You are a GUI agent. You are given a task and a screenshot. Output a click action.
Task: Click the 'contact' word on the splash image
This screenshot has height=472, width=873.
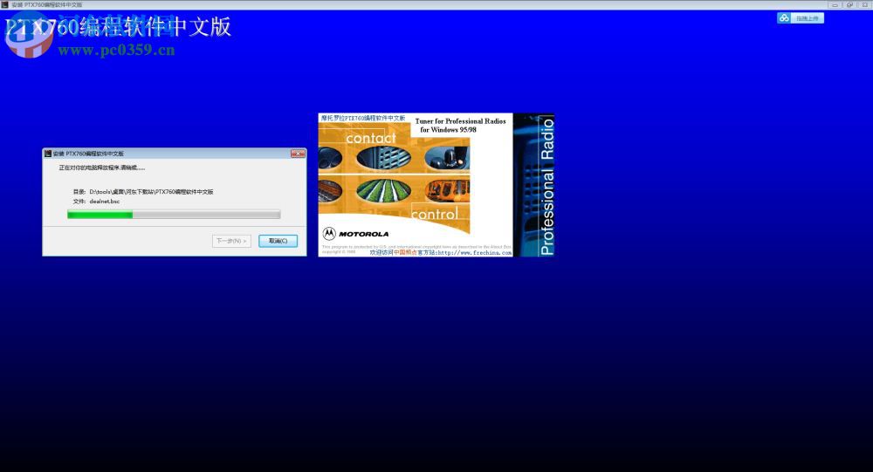(371, 138)
